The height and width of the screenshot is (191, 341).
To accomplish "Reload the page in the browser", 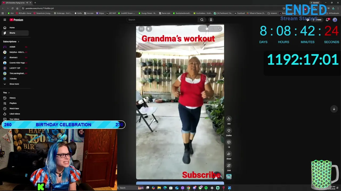I will pyautogui.click(x=13, y=8).
